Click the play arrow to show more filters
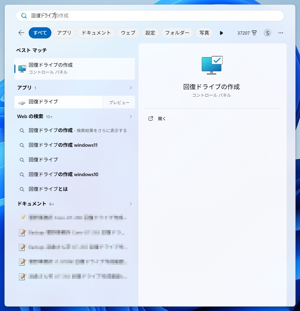The image size is (300, 311). [x=221, y=33]
